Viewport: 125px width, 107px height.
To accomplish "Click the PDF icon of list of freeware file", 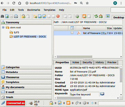I will click(x=79, y=33).
